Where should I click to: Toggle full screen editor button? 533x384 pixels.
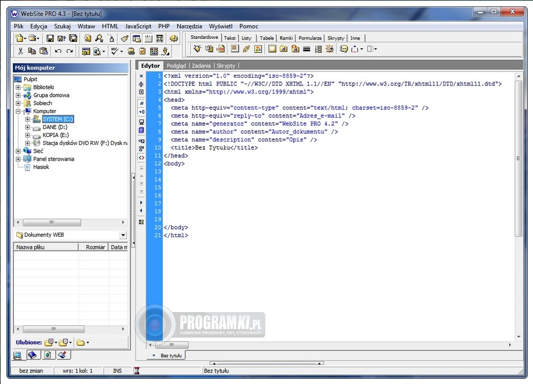click(x=160, y=38)
